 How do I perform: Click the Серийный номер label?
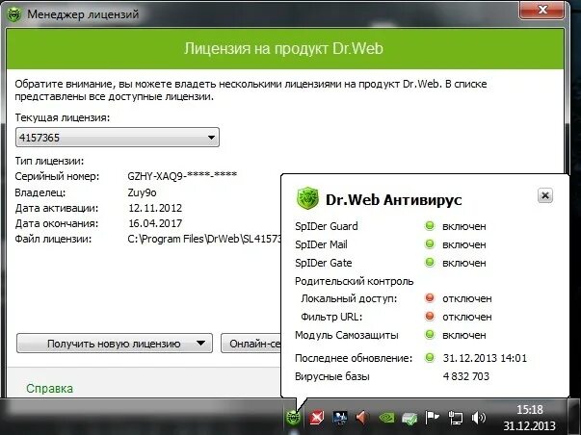pos(57,176)
